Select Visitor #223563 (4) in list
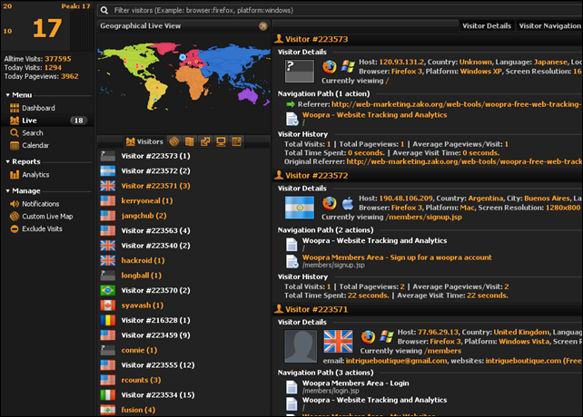Screen dimensions: 583x417 tap(183, 230)
